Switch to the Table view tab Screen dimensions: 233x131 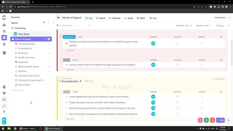[141, 18]
